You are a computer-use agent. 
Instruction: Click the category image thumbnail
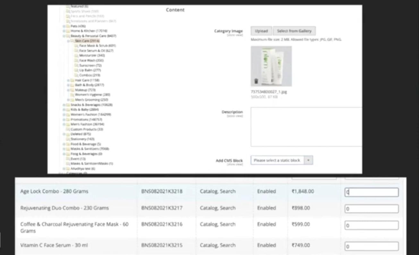pos(271,66)
